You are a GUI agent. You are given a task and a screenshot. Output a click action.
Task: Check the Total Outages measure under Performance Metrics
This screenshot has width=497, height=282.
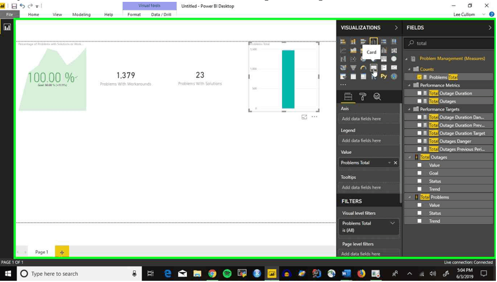click(419, 101)
